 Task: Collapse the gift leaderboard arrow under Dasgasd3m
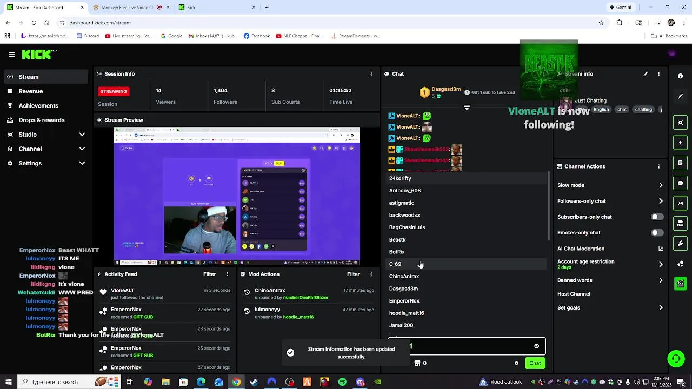pyautogui.click(x=467, y=108)
